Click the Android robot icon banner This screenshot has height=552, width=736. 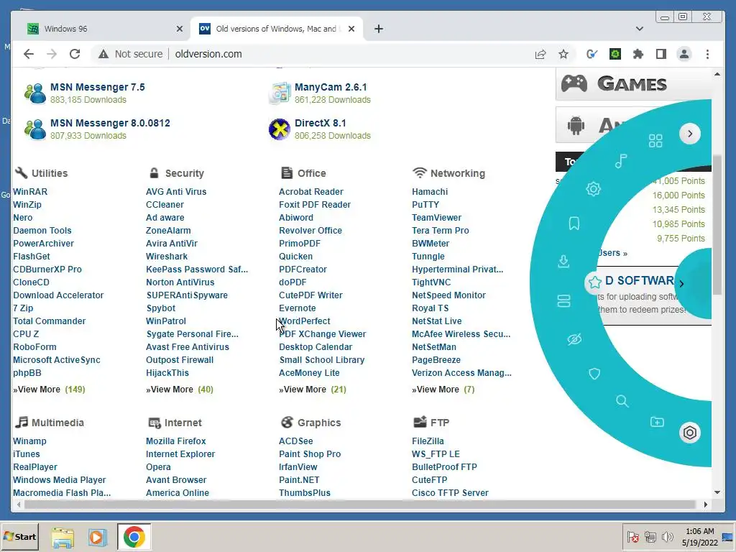pyautogui.click(x=576, y=125)
